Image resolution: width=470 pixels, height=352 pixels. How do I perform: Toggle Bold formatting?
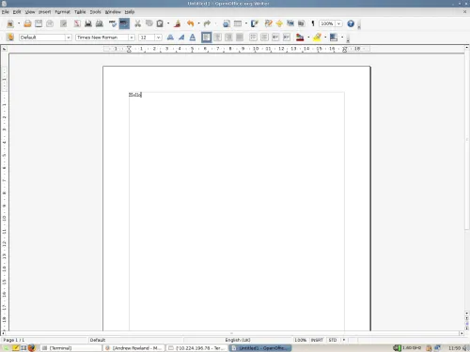point(170,38)
